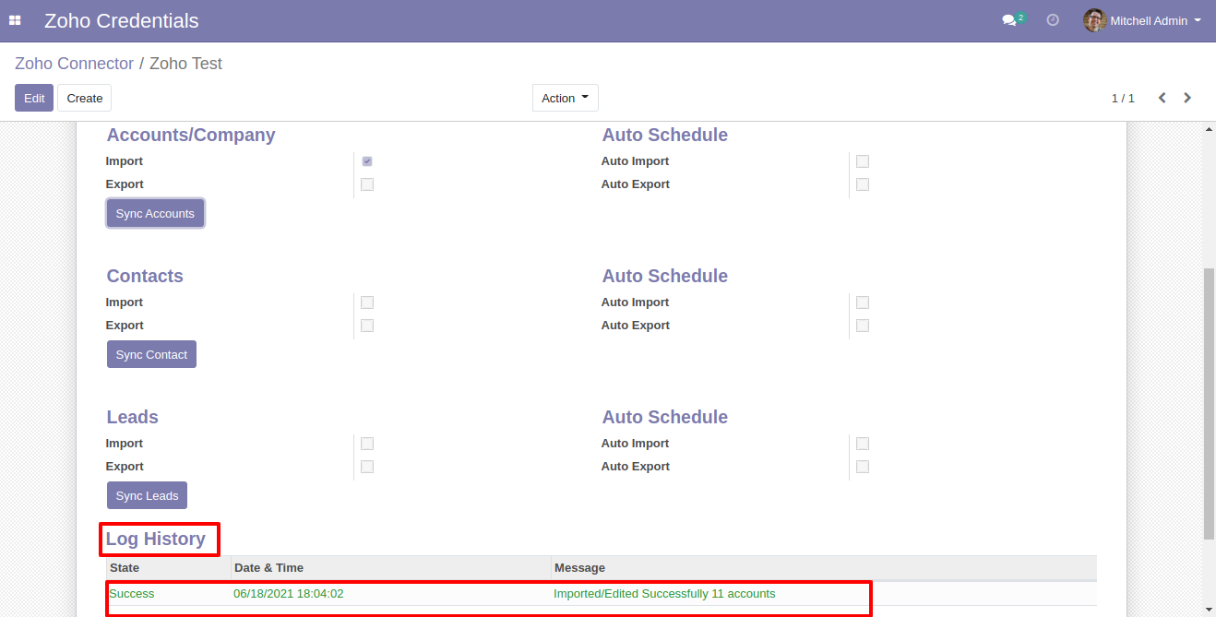Click the 1 / 1 pager counter
Screen dimensions: 1216x617
coord(1123,98)
